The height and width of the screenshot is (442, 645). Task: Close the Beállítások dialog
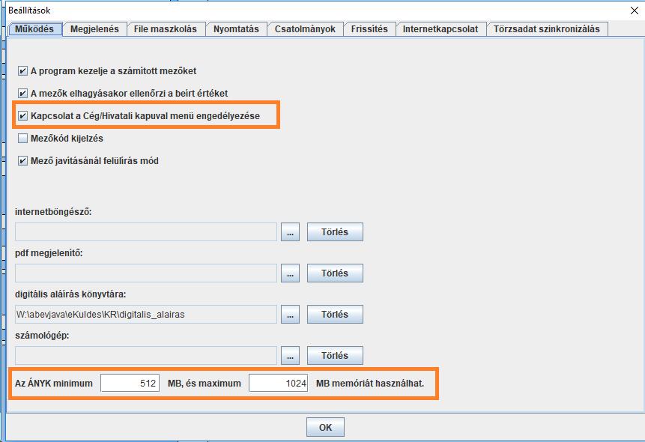tap(635, 10)
